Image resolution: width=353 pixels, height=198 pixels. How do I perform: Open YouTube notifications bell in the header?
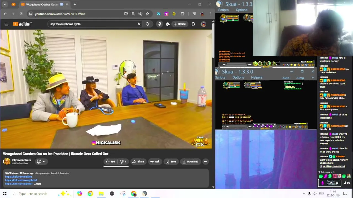click(x=193, y=24)
